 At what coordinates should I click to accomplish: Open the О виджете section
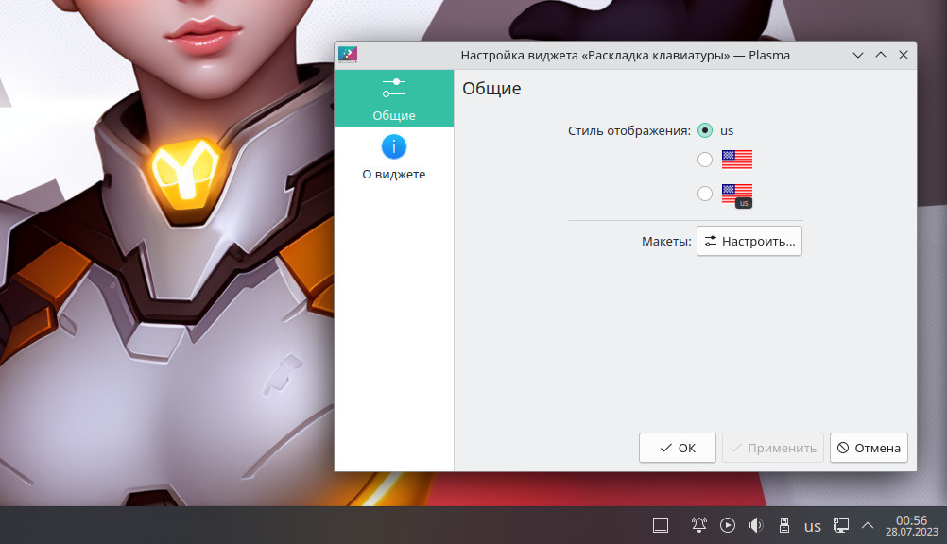click(x=394, y=159)
